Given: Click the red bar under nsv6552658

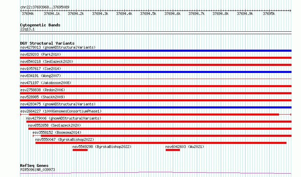Looking at the screenshot, I should 160,129.
